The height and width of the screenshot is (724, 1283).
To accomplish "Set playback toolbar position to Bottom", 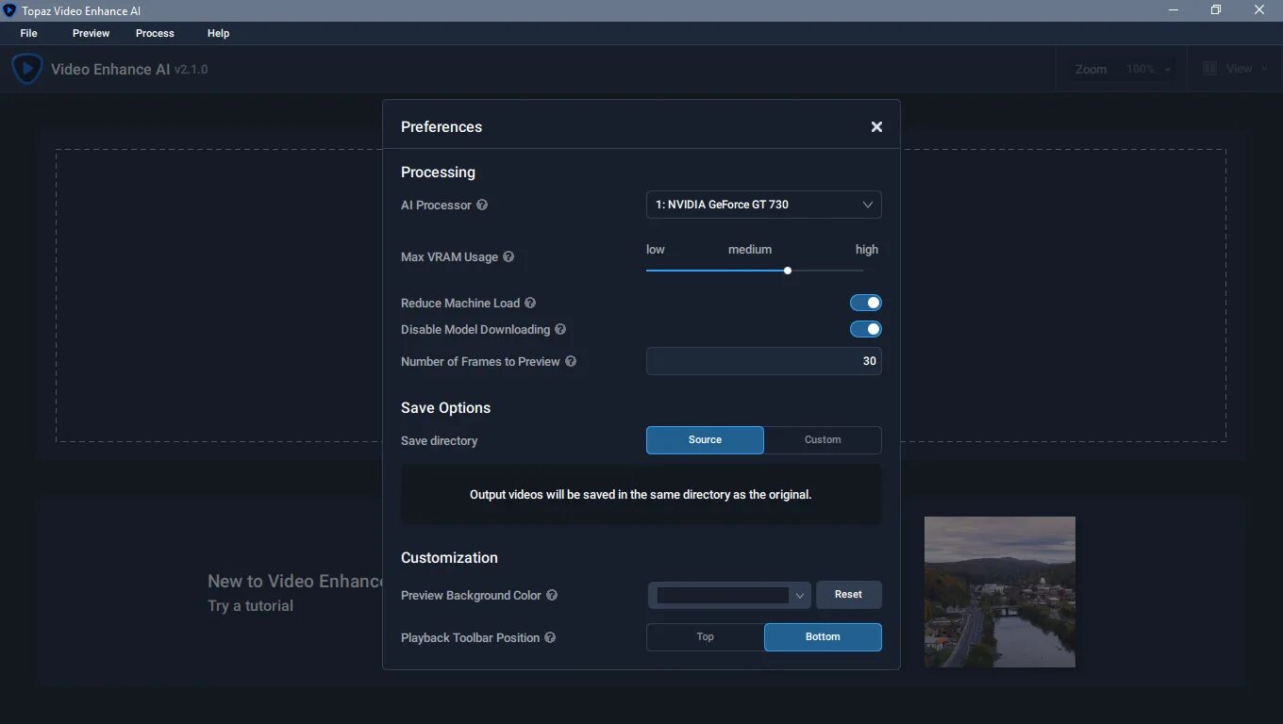I will [823, 637].
